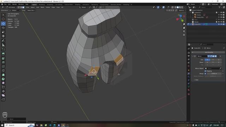
Task: Click the viewport pan hand icon
Action: [x=184, y=28]
